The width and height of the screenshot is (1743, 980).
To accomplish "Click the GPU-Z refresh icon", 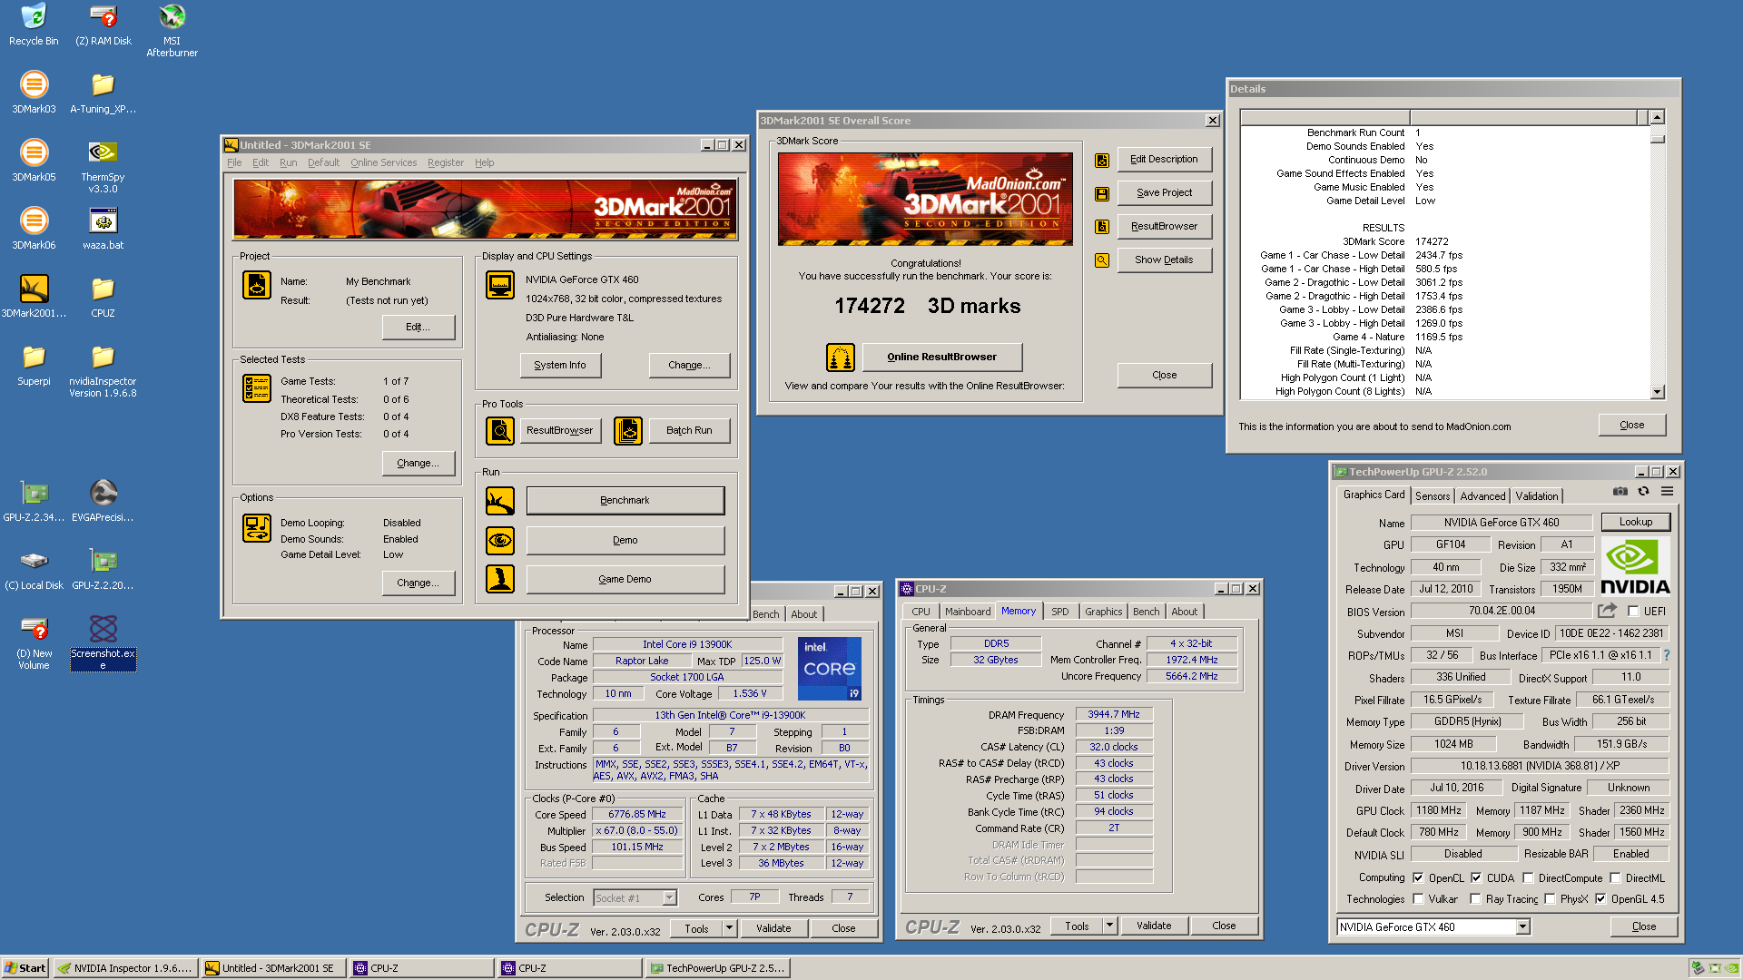I will (1643, 492).
